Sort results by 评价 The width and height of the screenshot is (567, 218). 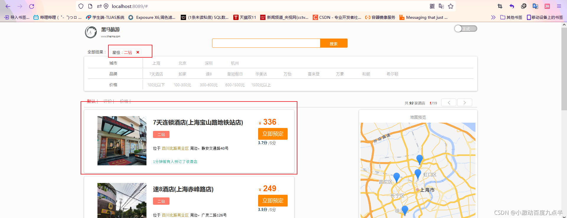108,101
